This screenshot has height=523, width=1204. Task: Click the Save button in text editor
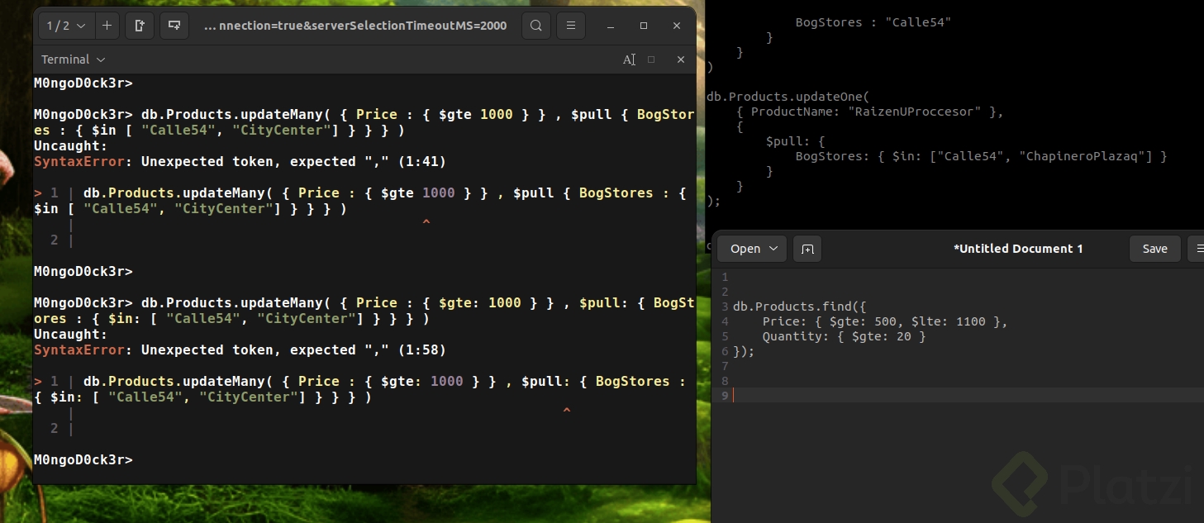click(1154, 249)
